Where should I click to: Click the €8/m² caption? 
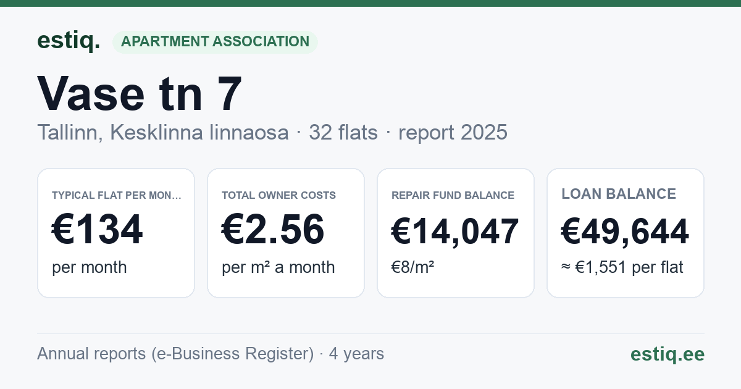(412, 267)
